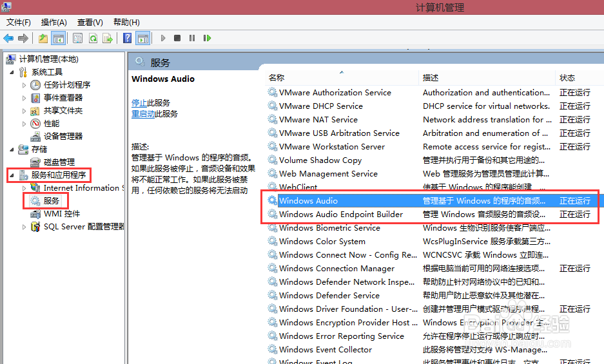Expand the 任务计划程序 tree node
This screenshot has height=364, width=604.
click(24, 85)
